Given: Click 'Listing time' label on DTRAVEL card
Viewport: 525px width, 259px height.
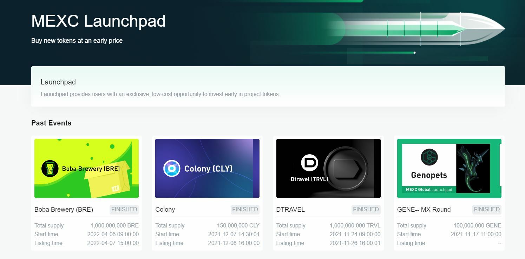Looking at the screenshot, I should [290, 243].
